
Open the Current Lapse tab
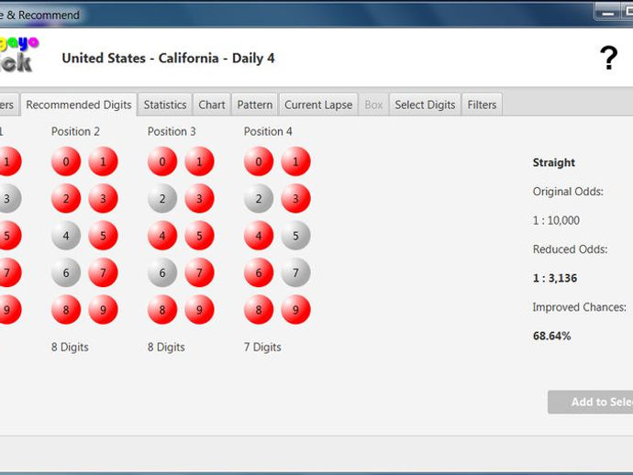click(318, 105)
